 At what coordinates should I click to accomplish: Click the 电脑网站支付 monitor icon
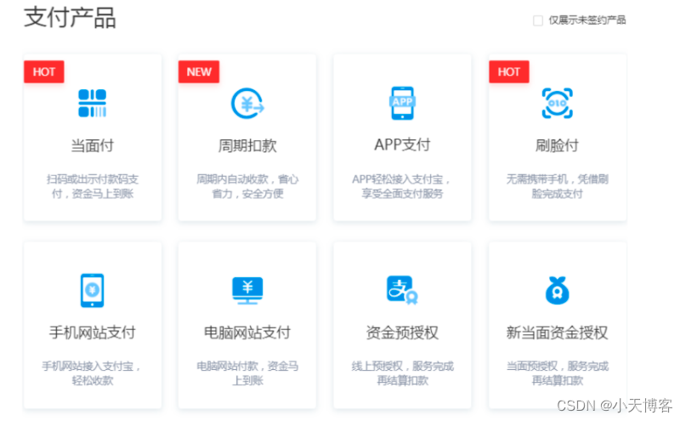pyautogui.click(x=247, y=291)
